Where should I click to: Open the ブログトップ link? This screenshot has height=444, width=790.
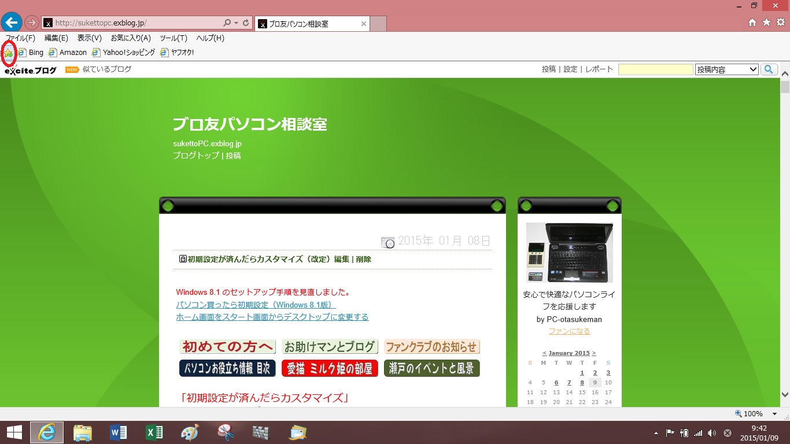point(196,156)
